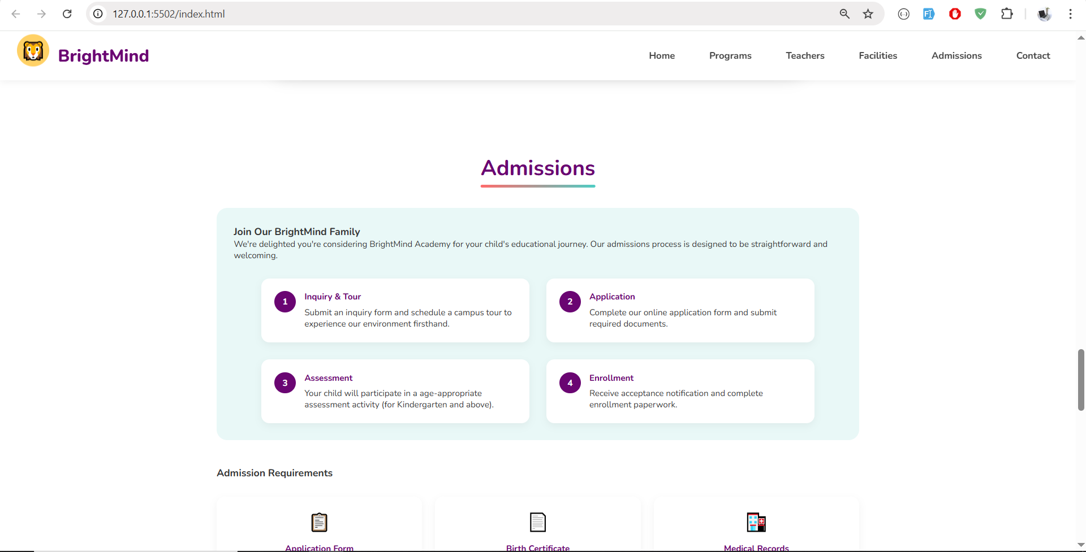Open the Chrome three-dot menu
The width and height of the screenshot is (1086, 552).
point(1070,14)
